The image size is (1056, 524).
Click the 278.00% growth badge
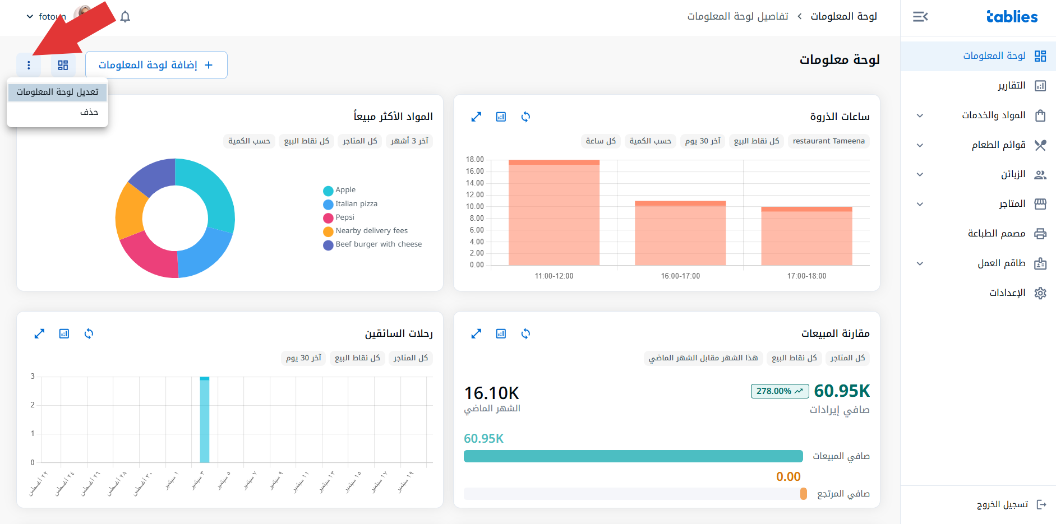[x=780, y=391]
